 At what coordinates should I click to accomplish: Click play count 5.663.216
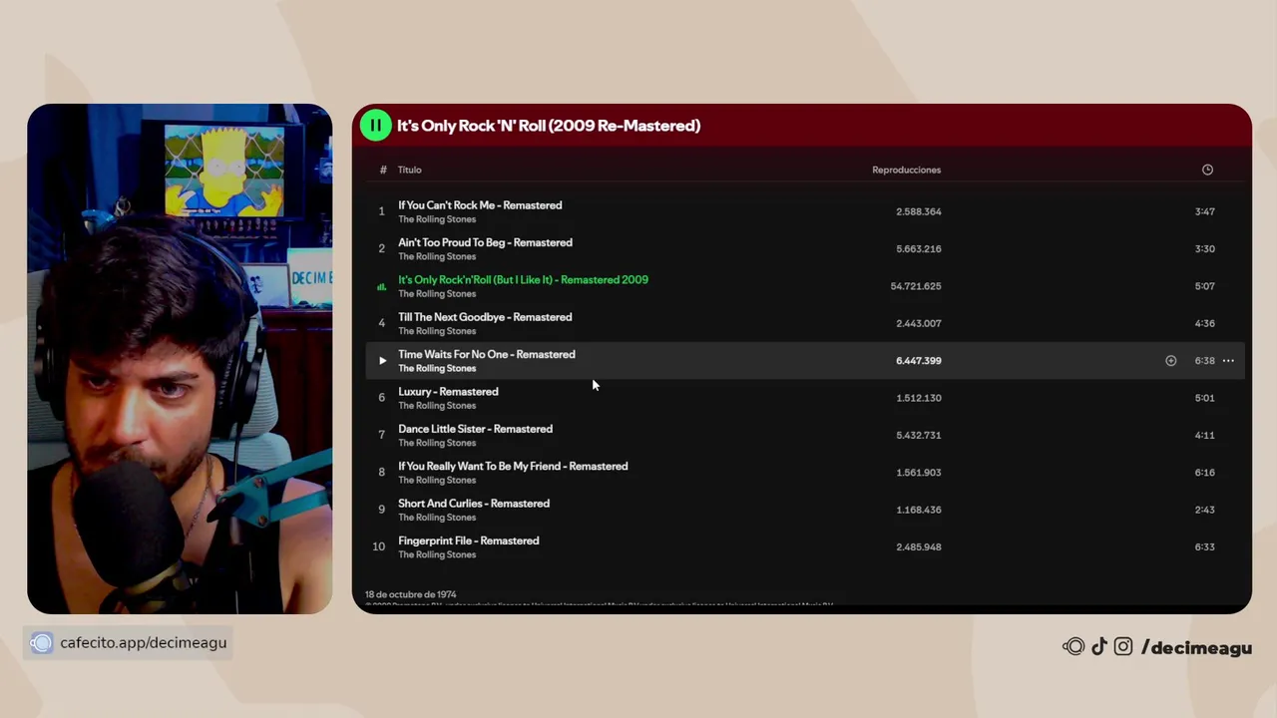click(919, 249)
